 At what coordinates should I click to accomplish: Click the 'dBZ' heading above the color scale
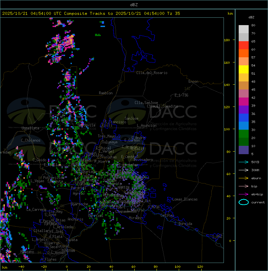tap(251, 17)
